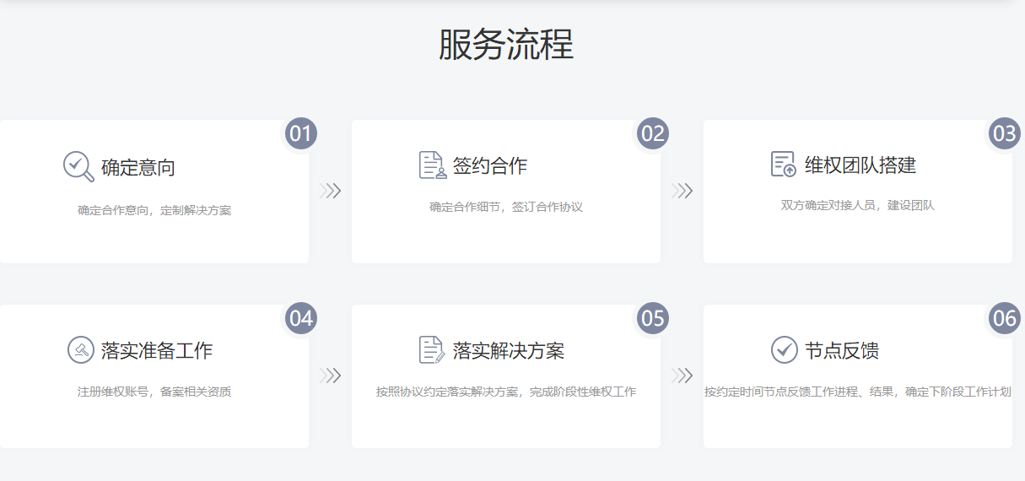
Task: Click the arrow chevrons after the 落实准备工作 card
Action: point(331,376)
